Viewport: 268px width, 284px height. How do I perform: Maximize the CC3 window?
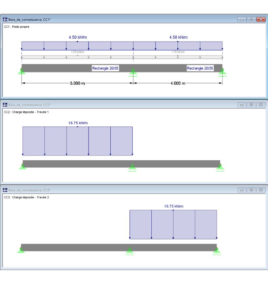(x=251, y=190)
